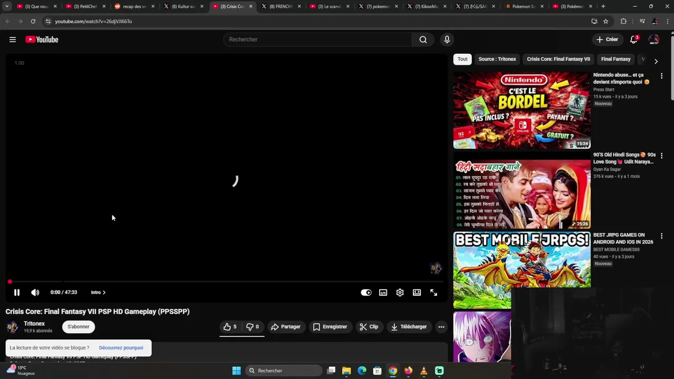674x379 pixels.
Task: Bookmark this page star icon
Action: [x=606, y=22]
